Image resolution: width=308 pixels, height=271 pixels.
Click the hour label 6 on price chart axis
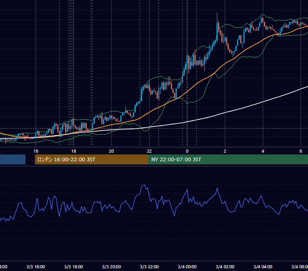(x=301, y=151)
